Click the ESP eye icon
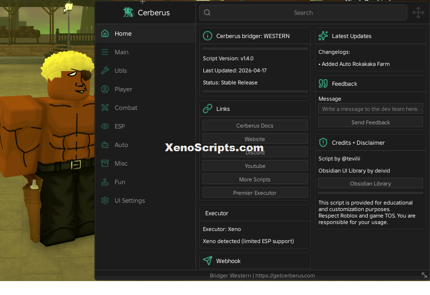This screenshot has height=295, width=430. tap(105, 126)
